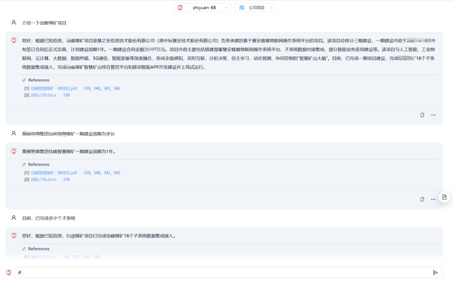Open 团队介绍.docx link in first References
This screenshot has height=282, width=453.
[44, 95]
